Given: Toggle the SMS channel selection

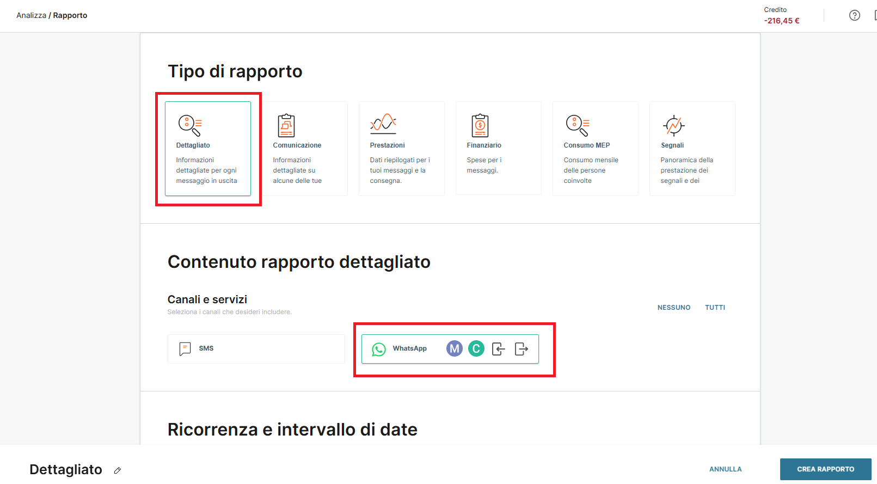Looking at the screenshot, I should click(x=256, y=348).
